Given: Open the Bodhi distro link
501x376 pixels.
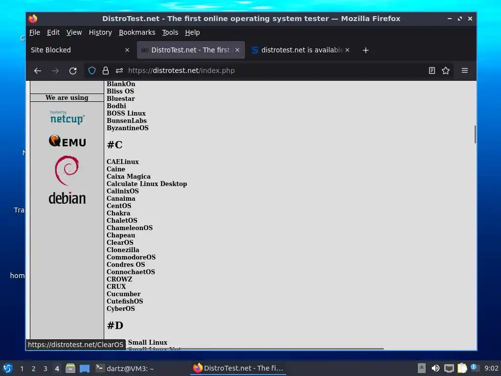Looking at the screenshot, I should point(116,106).
